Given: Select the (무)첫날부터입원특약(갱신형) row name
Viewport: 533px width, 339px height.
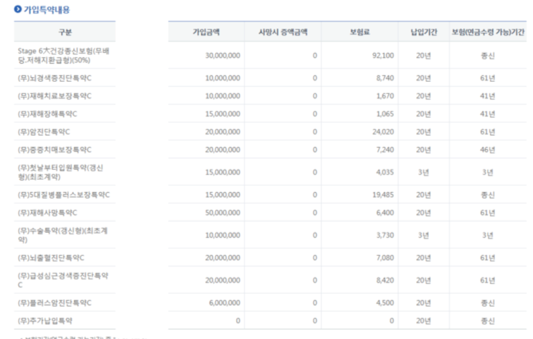Looking at the screenshot, I should [60, 172].
